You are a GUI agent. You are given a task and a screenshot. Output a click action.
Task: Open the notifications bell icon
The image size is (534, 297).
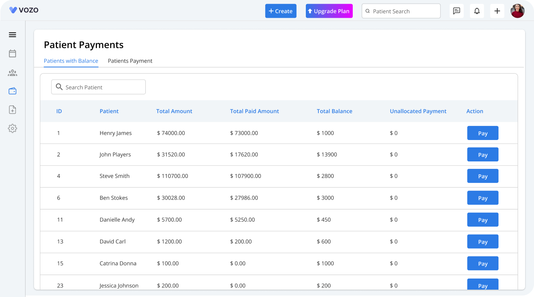pos(477,11)
